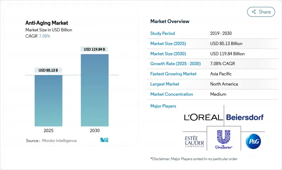Click the USD 119.84 B label
Screen dimensions: 282x170
(95, 49)
